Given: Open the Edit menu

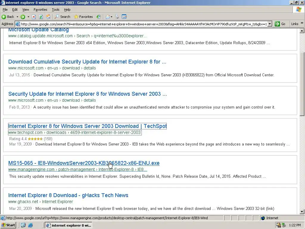Looking at the screenshot, I should 15,10.
